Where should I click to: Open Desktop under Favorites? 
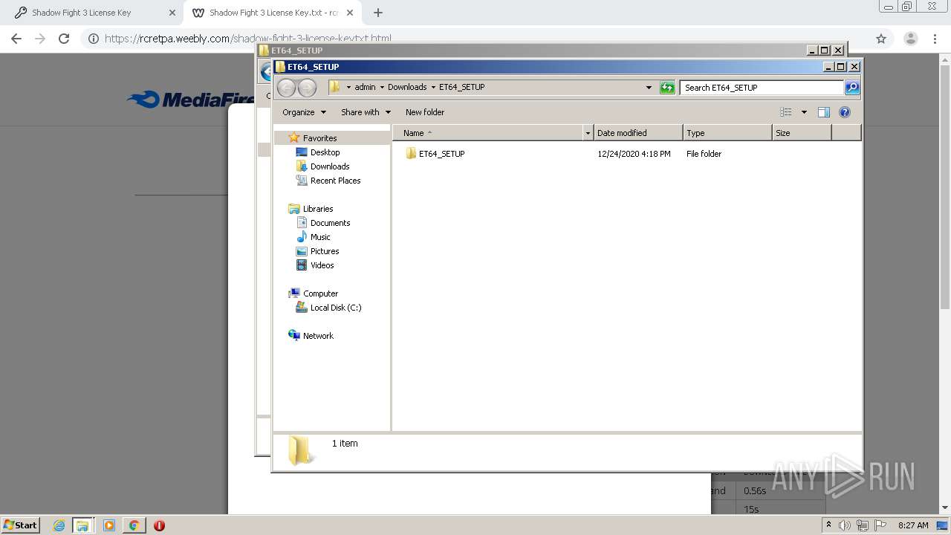coord(325,152)
